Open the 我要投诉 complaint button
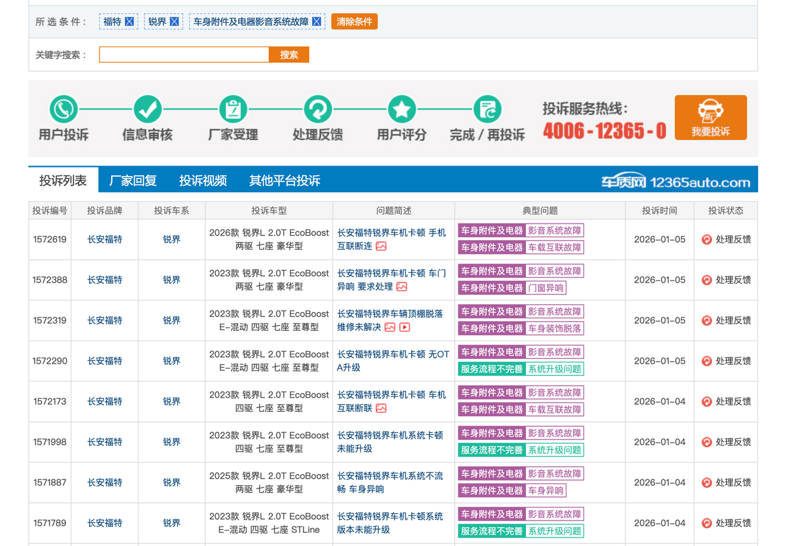 [710, 118]
